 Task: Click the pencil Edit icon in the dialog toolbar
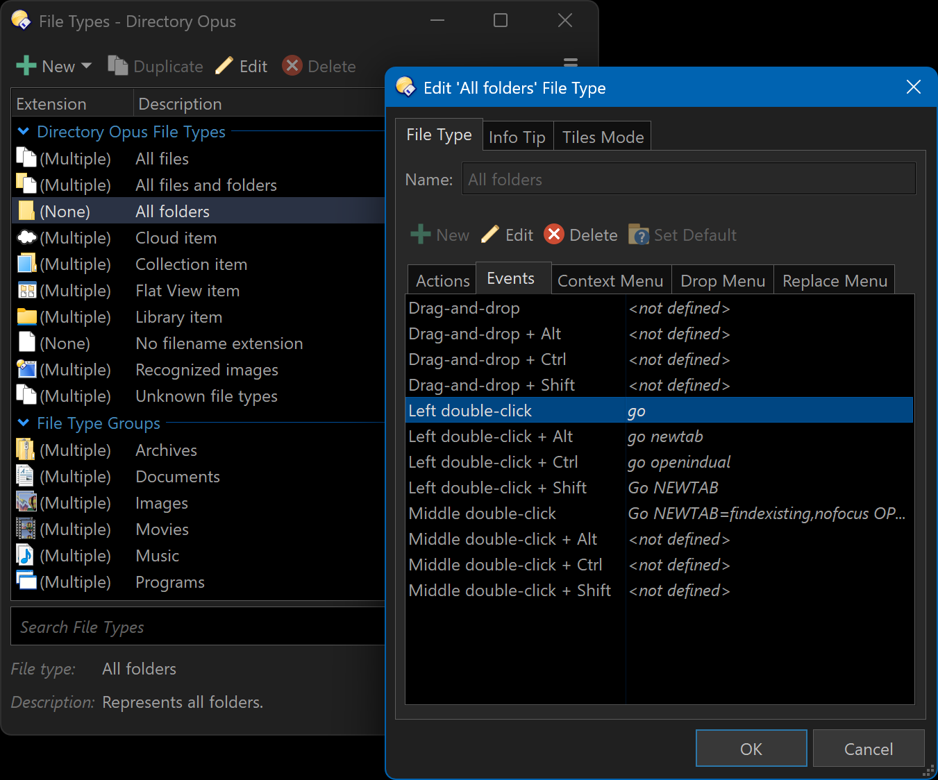coord(490,235)
